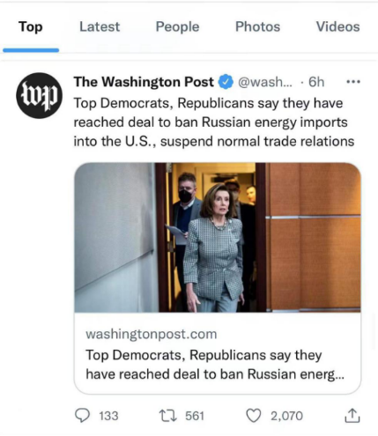Open the Photos tab
Screen dimensions: 378x436
(257, 26)
